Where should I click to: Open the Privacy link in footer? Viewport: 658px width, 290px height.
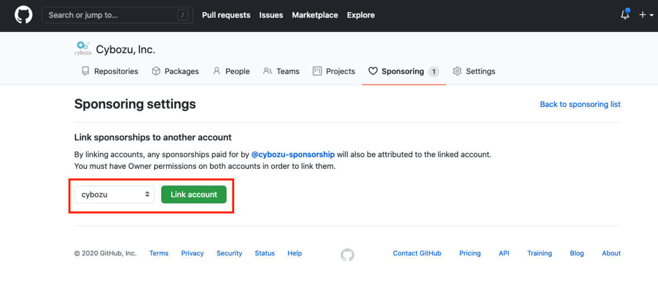[192, 253]
